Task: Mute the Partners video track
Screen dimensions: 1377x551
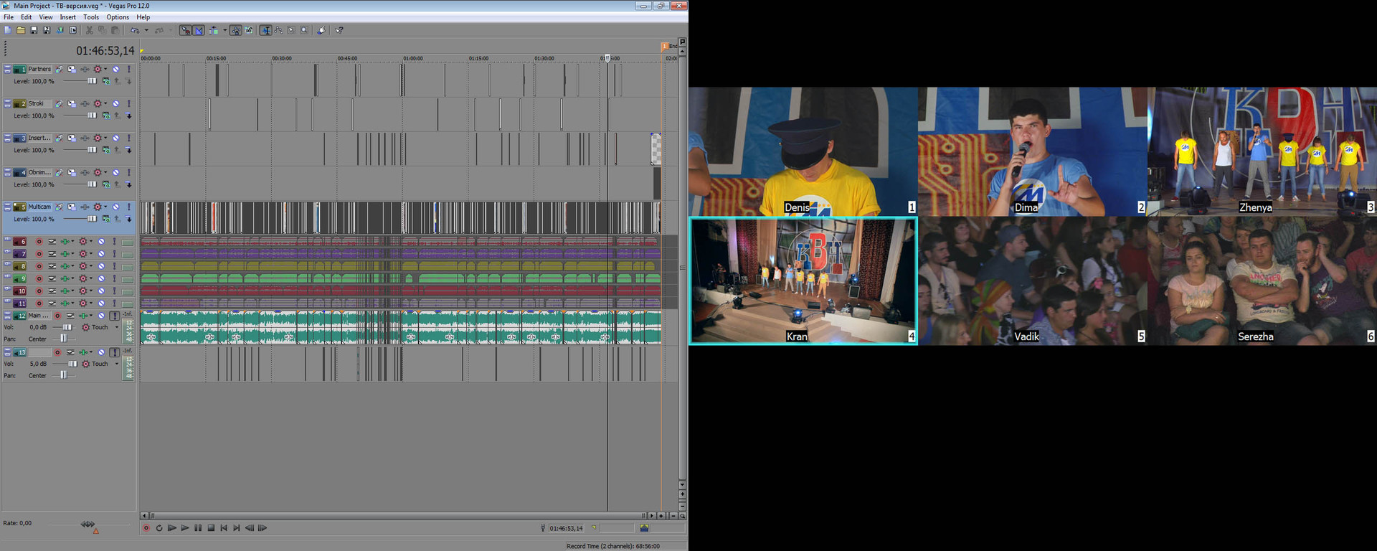Action: 115,70
